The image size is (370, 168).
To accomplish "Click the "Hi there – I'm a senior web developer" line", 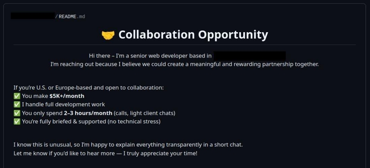I will [x=150, y=56].
